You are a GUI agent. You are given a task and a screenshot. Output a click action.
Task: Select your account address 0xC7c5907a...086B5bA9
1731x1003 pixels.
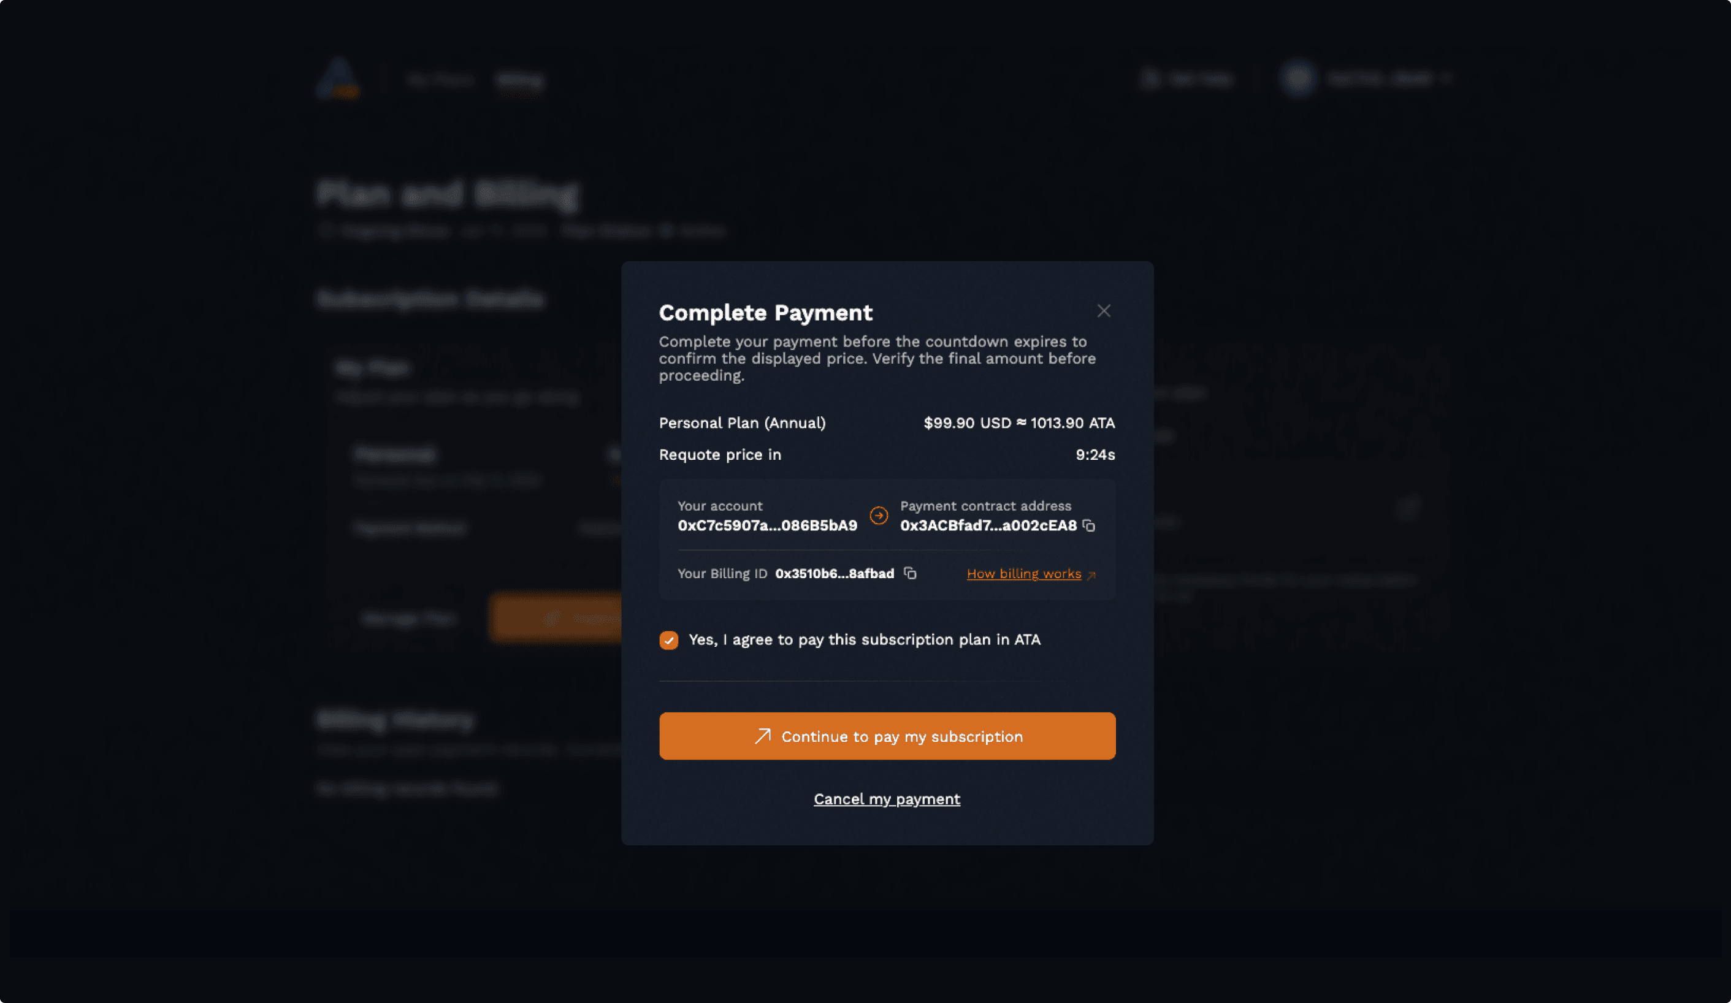tap(766, 525)
